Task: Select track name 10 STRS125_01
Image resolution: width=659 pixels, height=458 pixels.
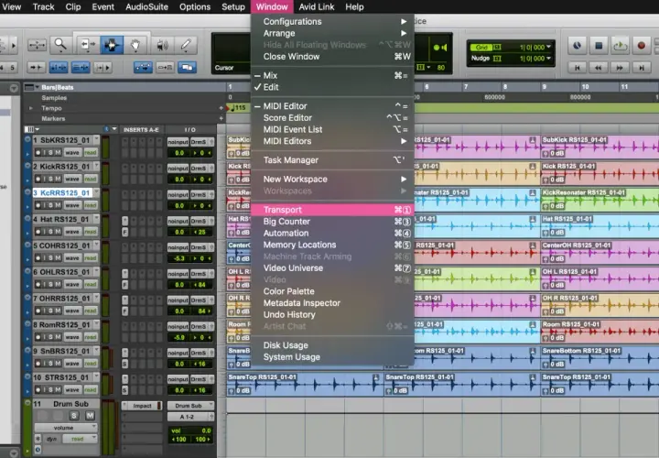Action: coord(61,377)
